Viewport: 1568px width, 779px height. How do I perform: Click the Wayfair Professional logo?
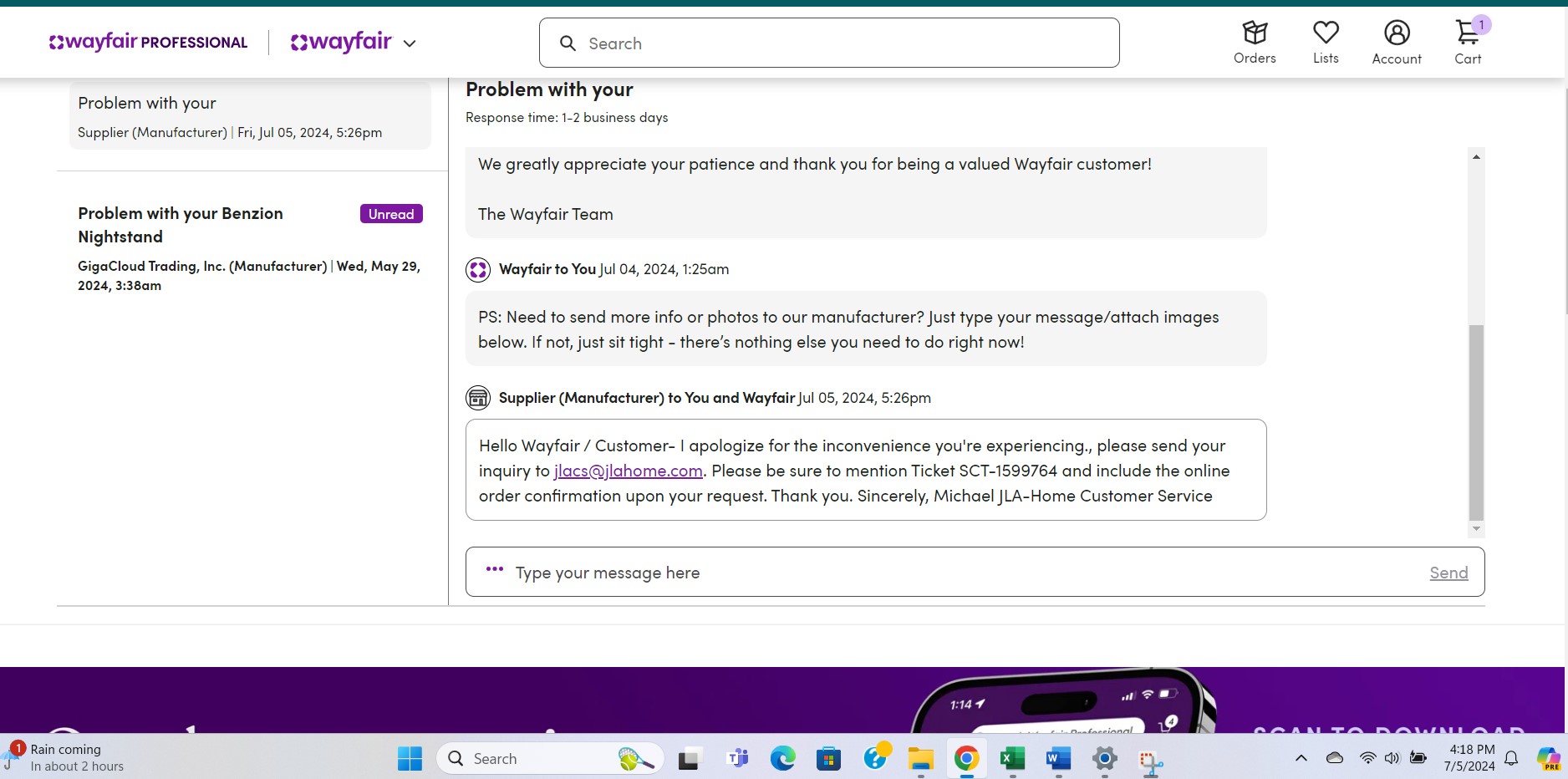pyautogui.click(x=149, y=42)
